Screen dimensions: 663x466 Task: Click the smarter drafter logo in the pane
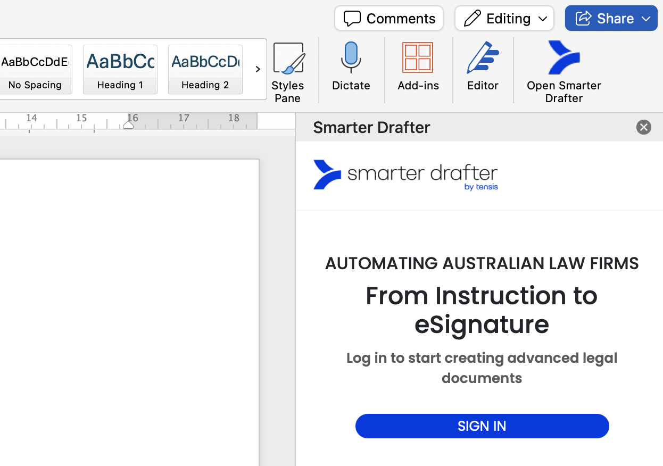click(x=406, y=175)
